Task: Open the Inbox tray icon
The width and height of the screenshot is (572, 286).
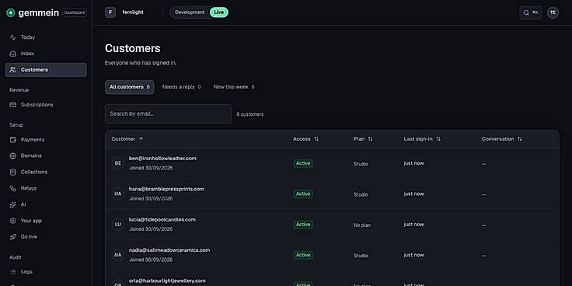Action: pos(12,54)
